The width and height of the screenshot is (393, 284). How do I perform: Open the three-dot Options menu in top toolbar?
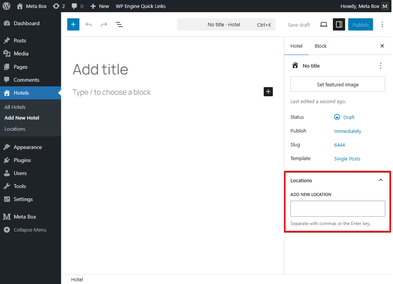(382, 24)
